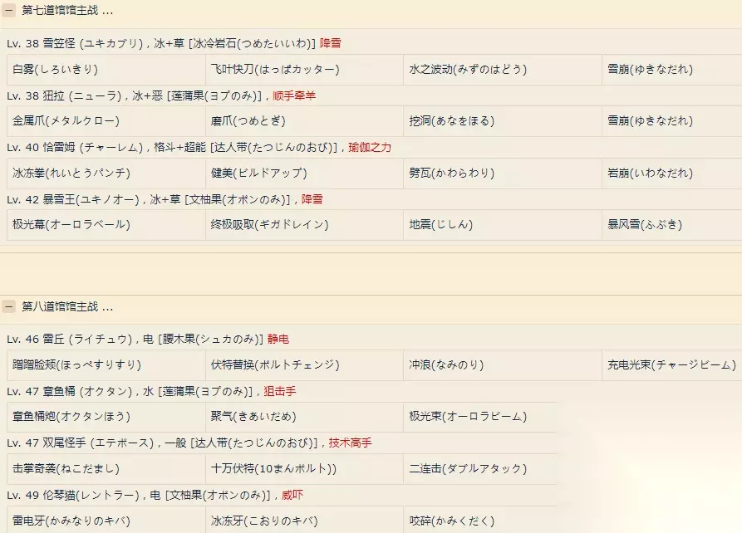Select the Lv. 47 章鱼桶 row
This screenshot has width=742, height=533.
151,391
